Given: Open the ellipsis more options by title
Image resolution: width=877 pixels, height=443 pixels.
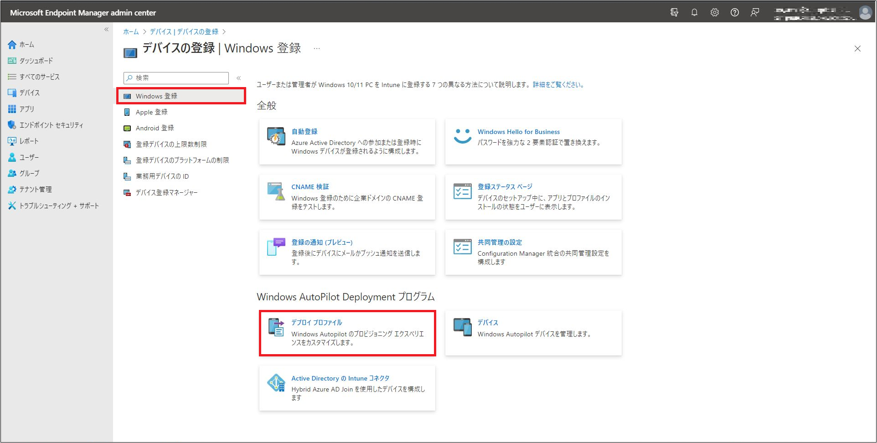Looking at the screenshot, I should (317, 48).
